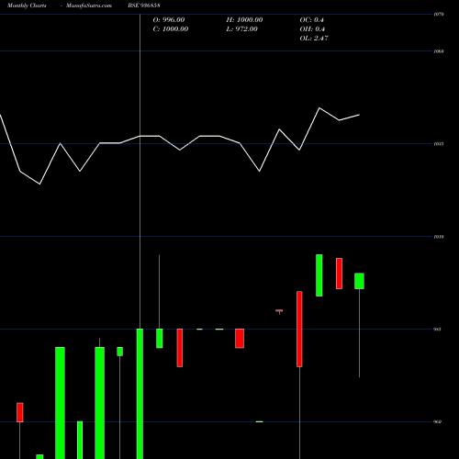Select the high value H: 1000.00
This screenshot has width=459, height=459.
click(x=244, y=20)
